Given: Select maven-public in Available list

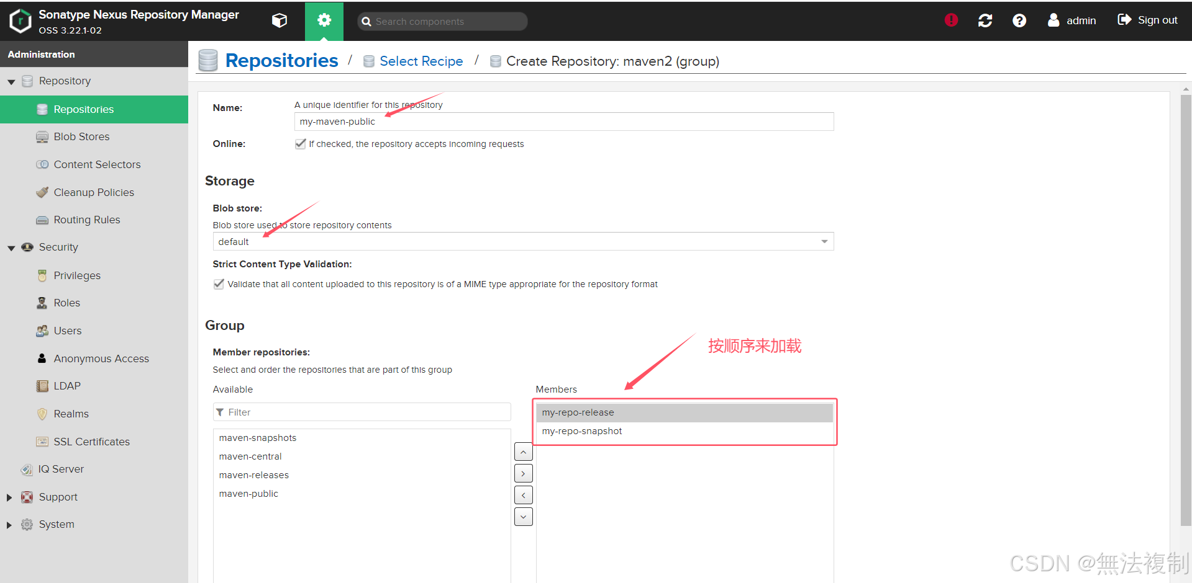Looking at the screenshot, I should pyautogui.click(x=362, y=494).
